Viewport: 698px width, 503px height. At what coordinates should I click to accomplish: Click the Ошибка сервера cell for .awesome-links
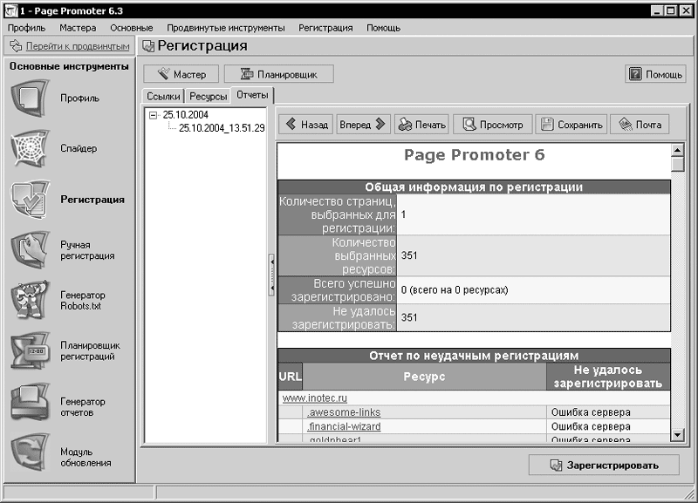pyautogui.click(x=608, y=412)
